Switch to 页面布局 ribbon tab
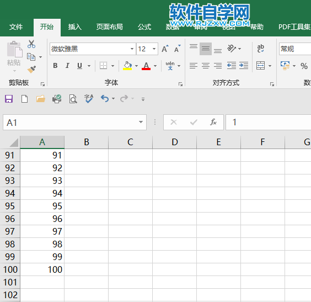Image resolution: width=311 pixels, height=302 pixels. click(110, 27)
